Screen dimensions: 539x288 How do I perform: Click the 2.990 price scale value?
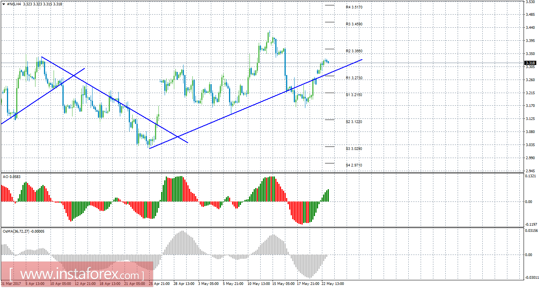530,158
